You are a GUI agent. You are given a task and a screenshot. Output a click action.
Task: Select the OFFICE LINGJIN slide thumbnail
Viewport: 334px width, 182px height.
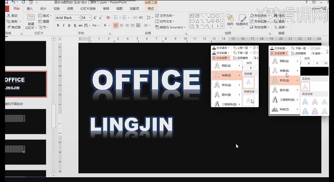tap(26, 84)
